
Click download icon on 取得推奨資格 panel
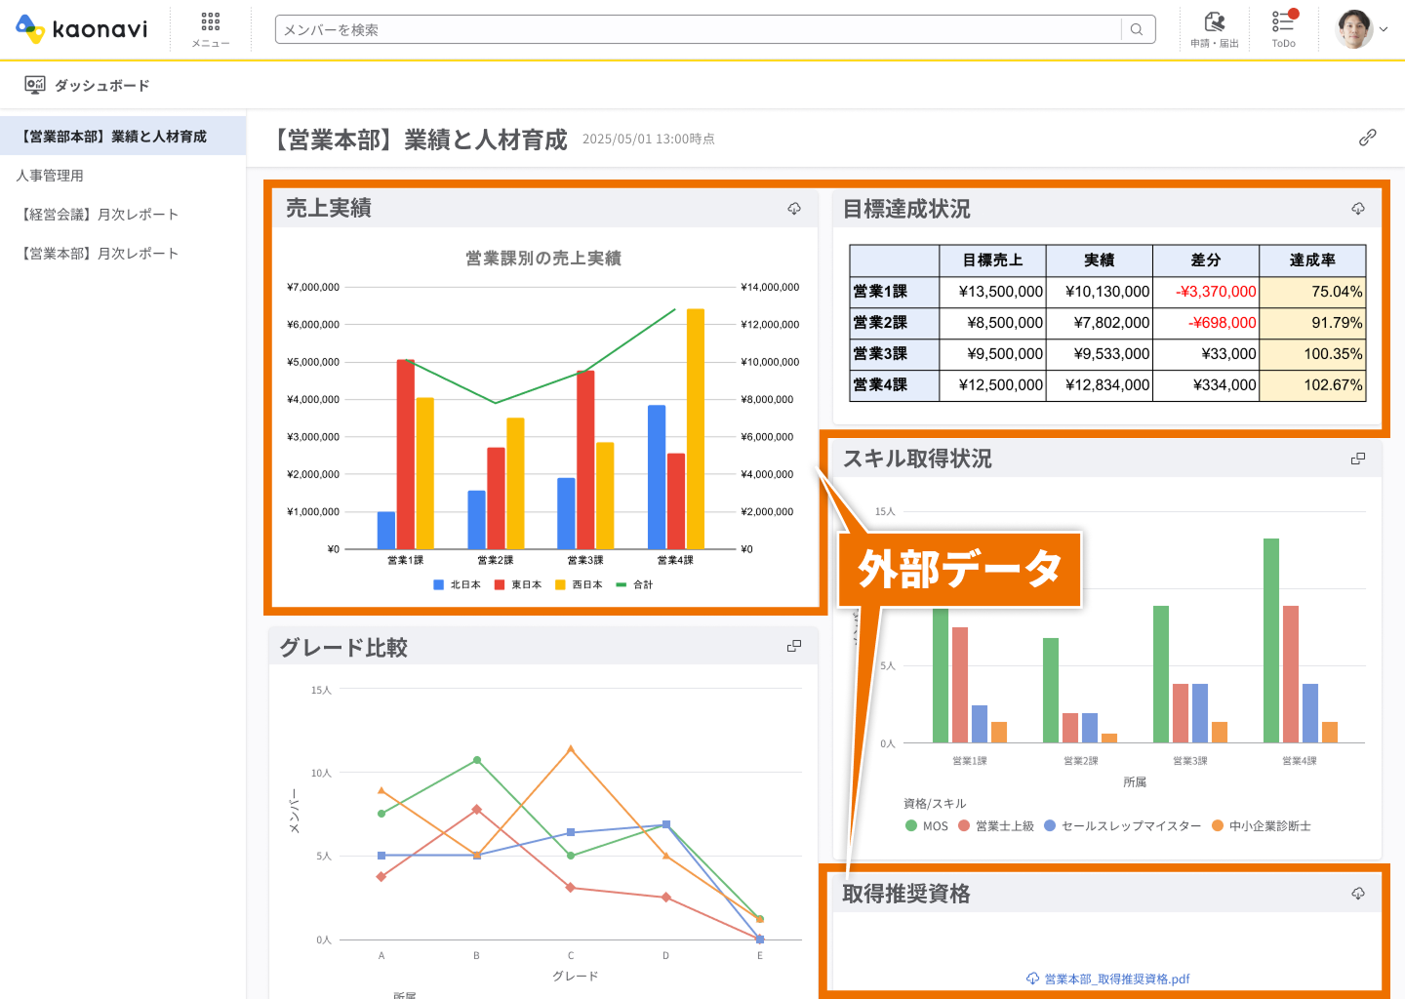point(1358,894)
